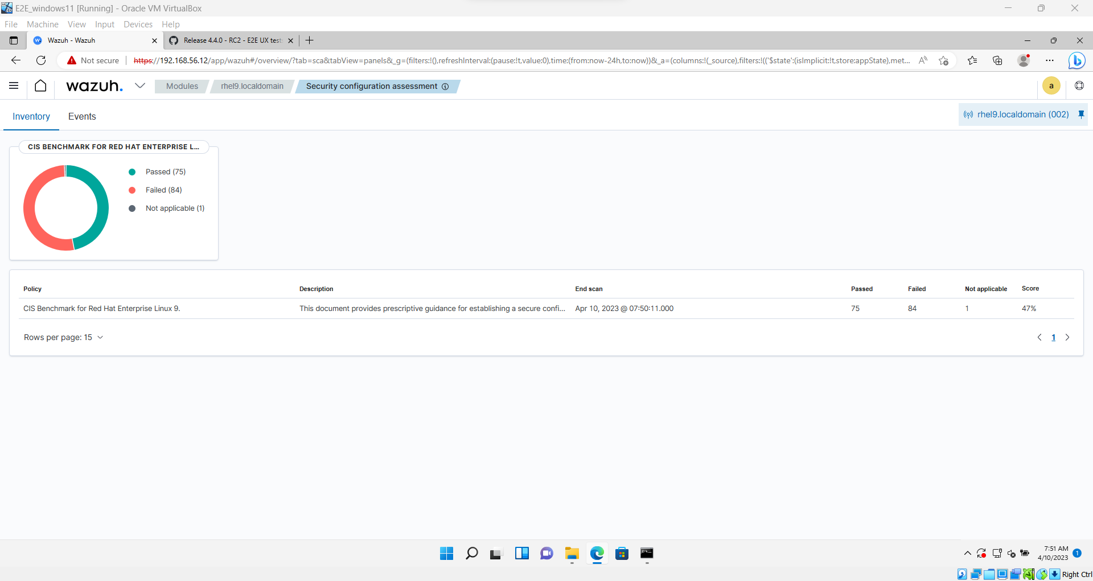Open the CIS Benchmark for Red Hat policy row
Screen dimensions: 1093x581
[546, 309]
